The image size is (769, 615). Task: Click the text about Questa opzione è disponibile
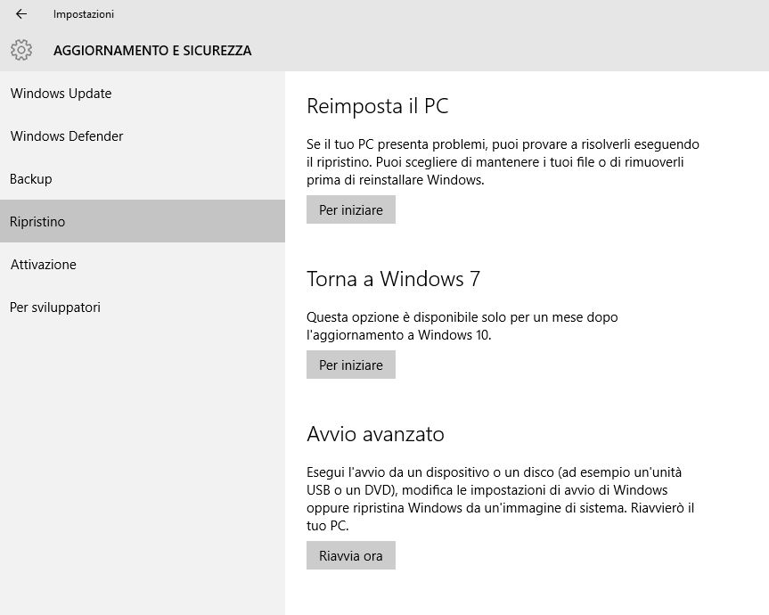(462, 326)
